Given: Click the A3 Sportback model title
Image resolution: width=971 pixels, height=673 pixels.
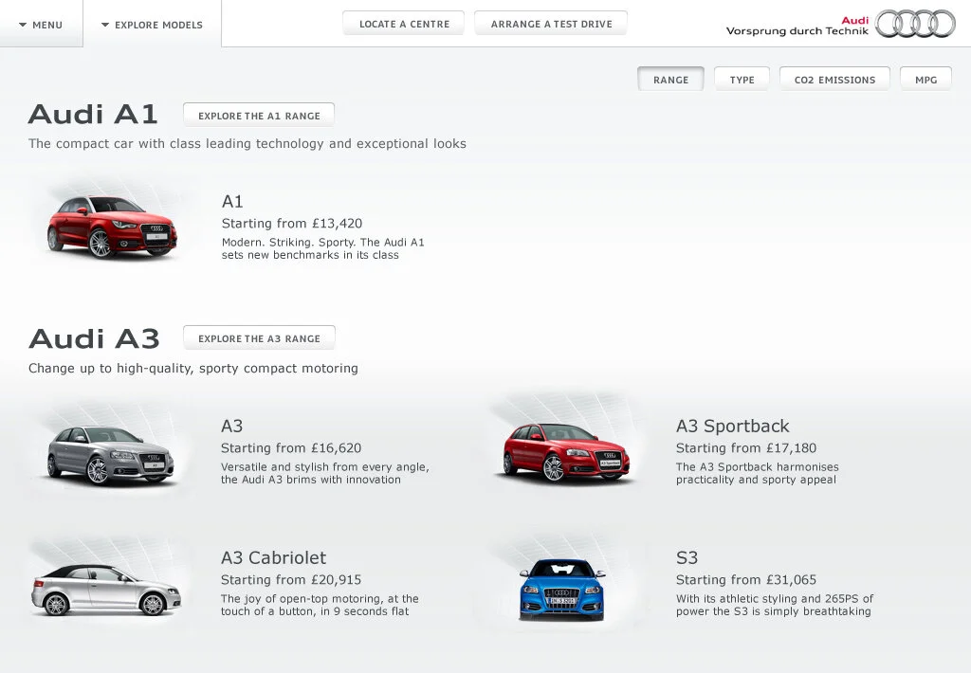Looking at the screenshot, I should tap(733, 427).
